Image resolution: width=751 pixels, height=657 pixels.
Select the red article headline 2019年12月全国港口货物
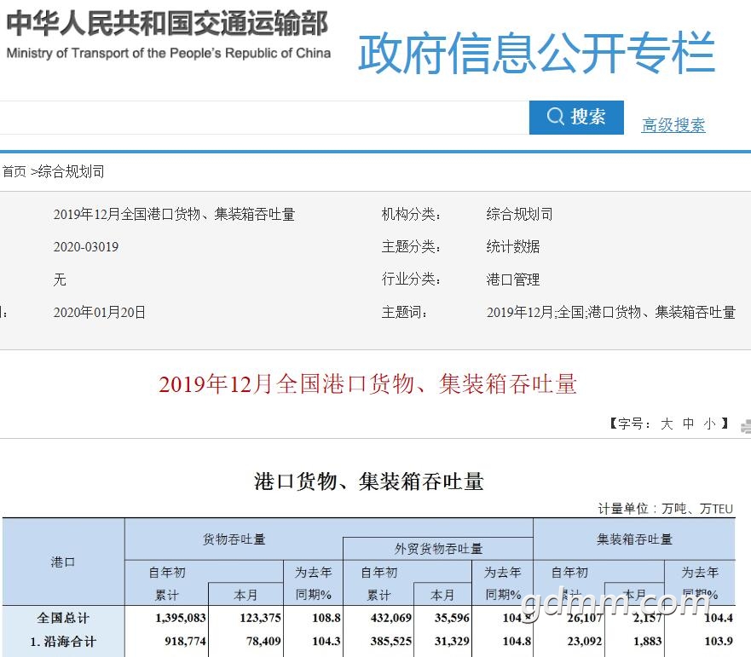[368, 384]
